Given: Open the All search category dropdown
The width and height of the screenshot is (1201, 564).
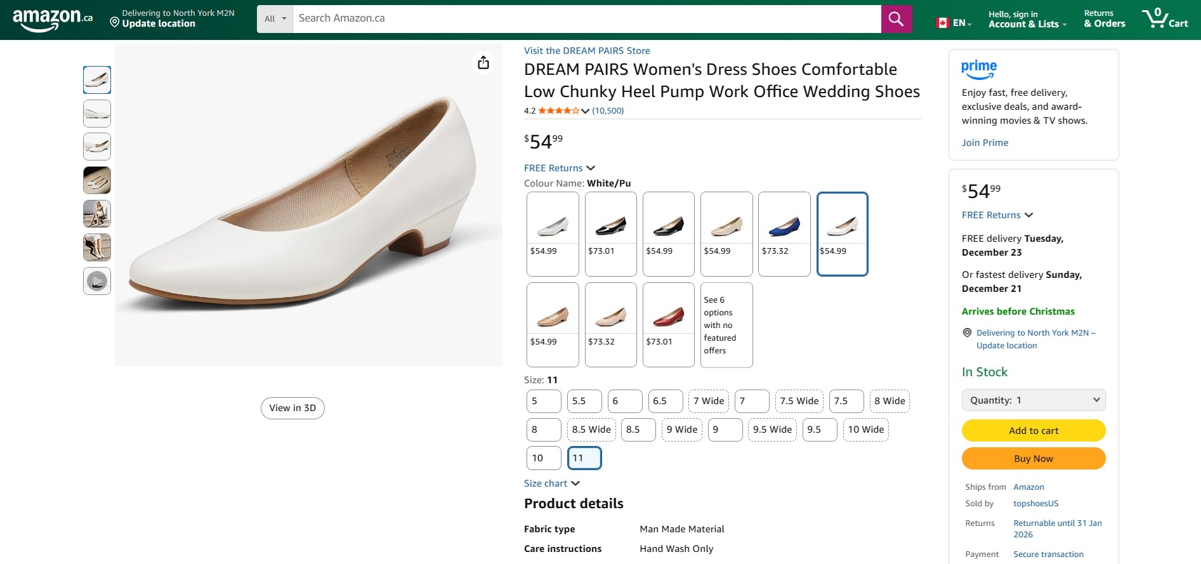Looking at the screenshot, I should tap(275, 19).
